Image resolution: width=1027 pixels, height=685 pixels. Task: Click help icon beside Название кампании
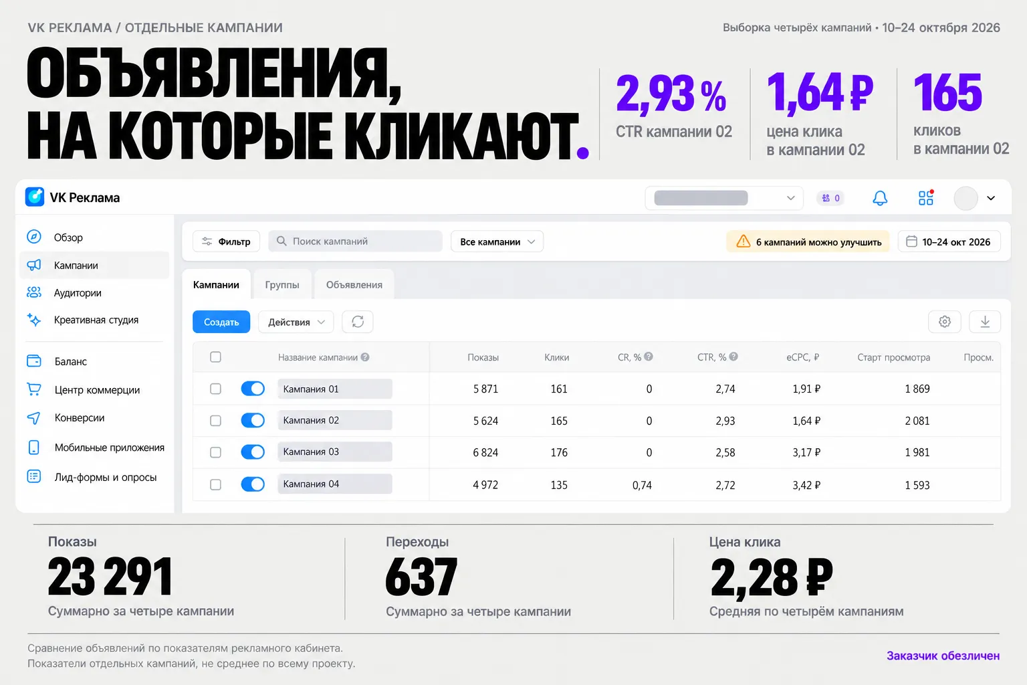click(x=365, y=357)
